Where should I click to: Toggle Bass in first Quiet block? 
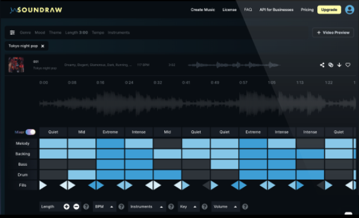[53, 165]
